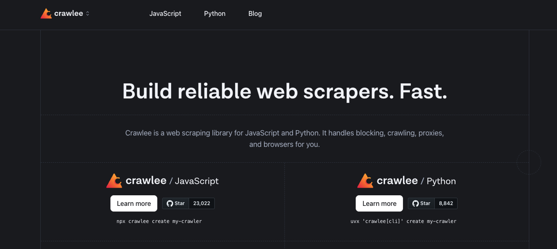Copy the npx crawlee create my-crawler command
This screenshot has width=557, height=249.
coord(159,221)
